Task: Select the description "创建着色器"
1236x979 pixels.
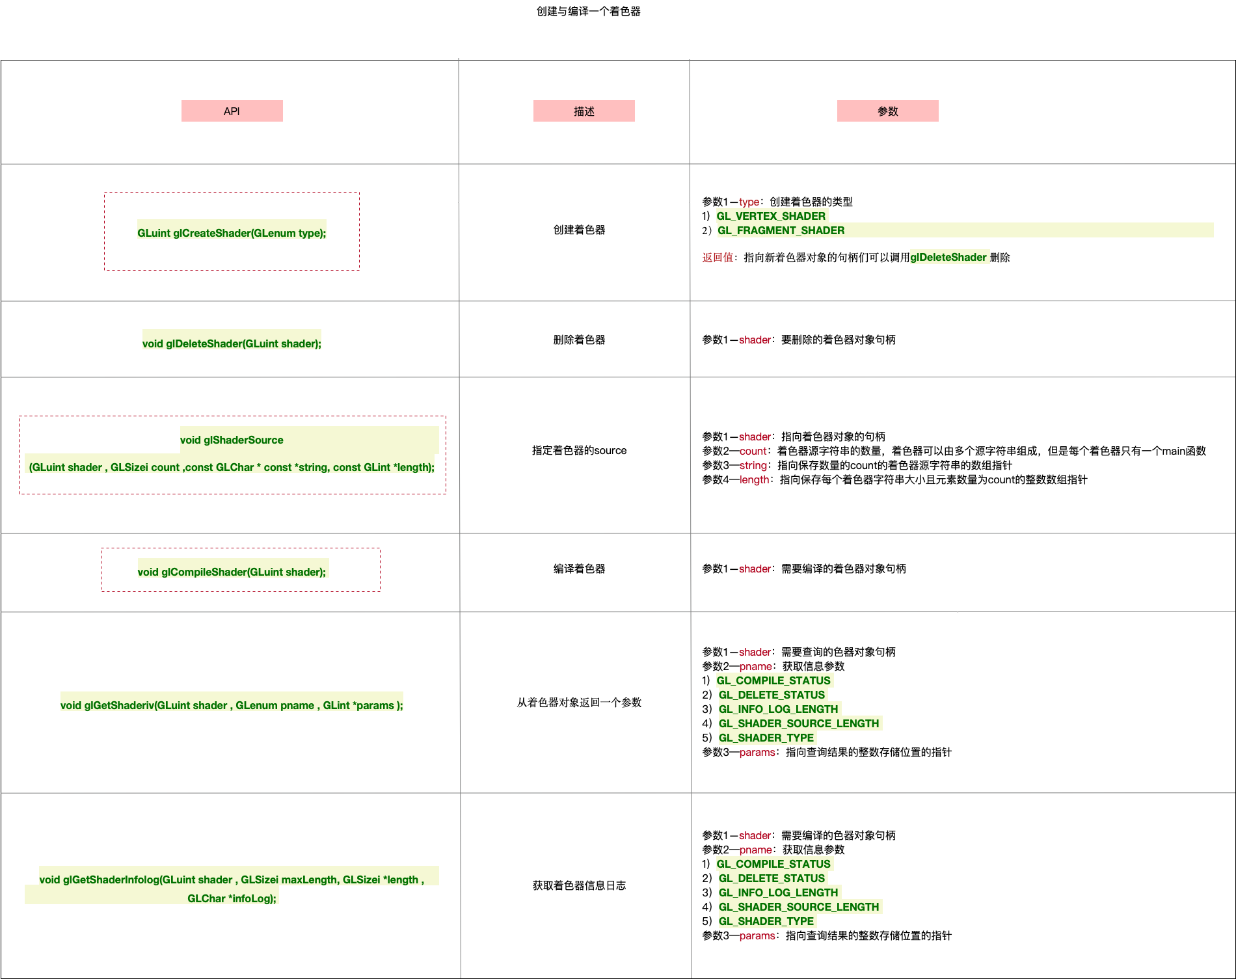Action: pos(579,230)
